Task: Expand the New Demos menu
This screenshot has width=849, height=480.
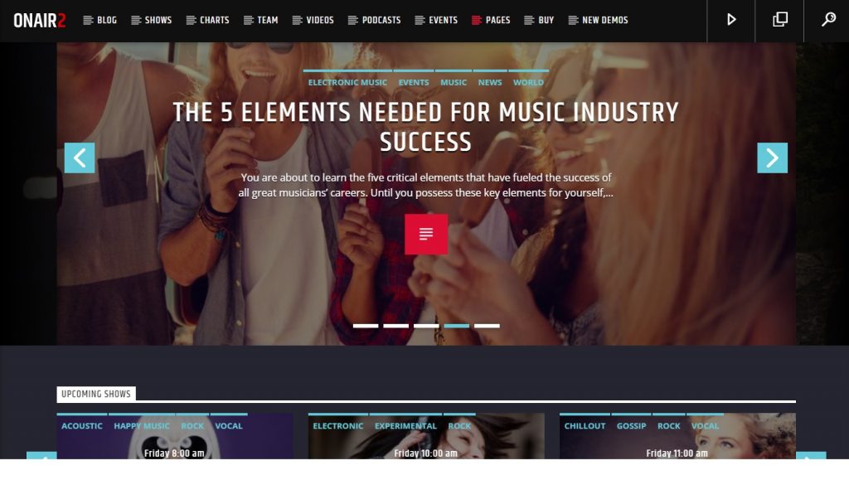Action: click(x=599, y=20)
